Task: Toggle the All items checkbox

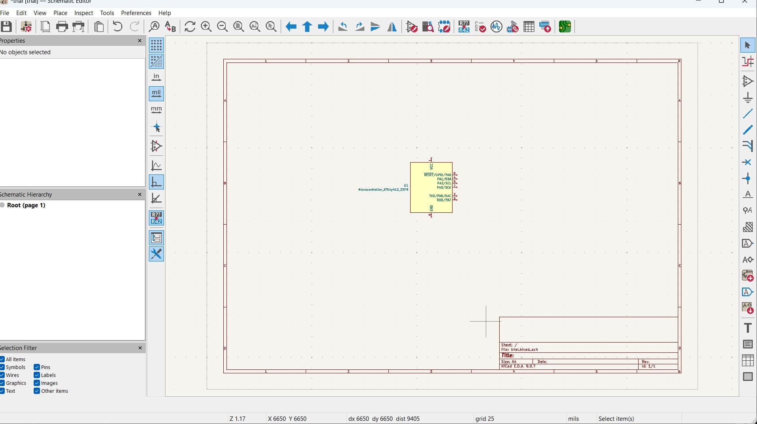Action: (2, 359)
